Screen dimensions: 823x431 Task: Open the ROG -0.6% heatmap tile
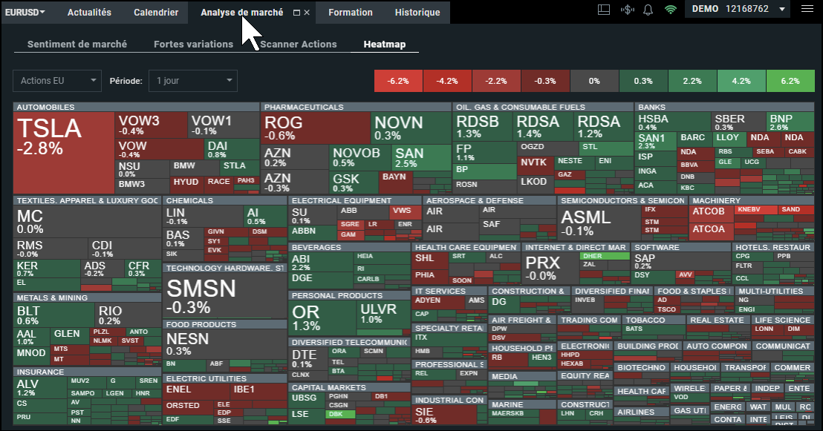click(x=316, y=128)
